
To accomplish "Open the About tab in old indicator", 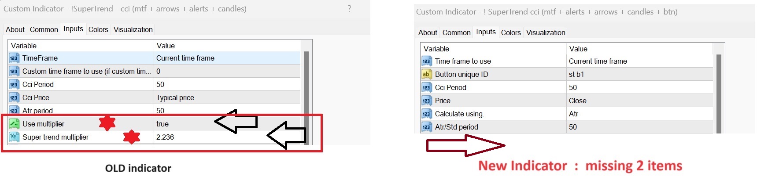I will pyautogui.click(x=15, y=29).
